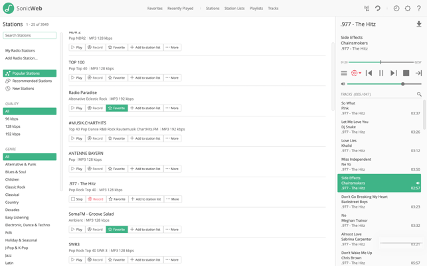Viewport: 427px width, 266px height.
Task: Click the search magnifier icon in tracks panel
Action: 419,94
